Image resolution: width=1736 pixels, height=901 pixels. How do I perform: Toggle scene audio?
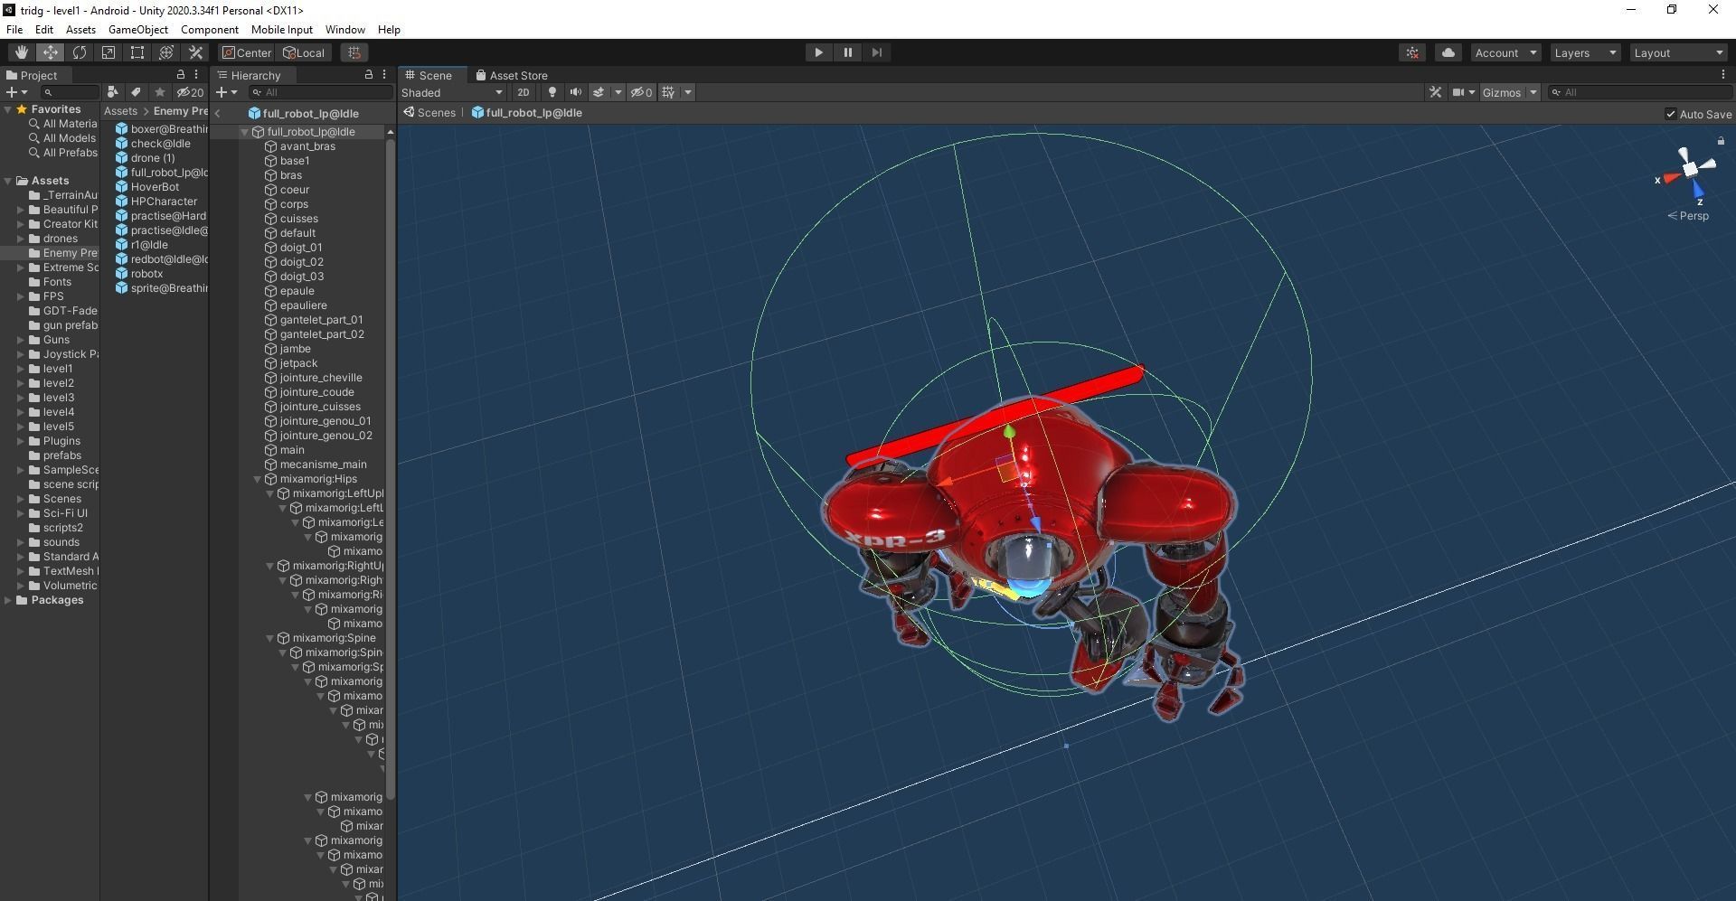pyautogui.click(x=575, y=92)
